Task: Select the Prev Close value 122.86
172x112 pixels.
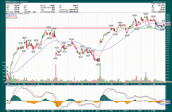Action: click(x=16, y=12)
